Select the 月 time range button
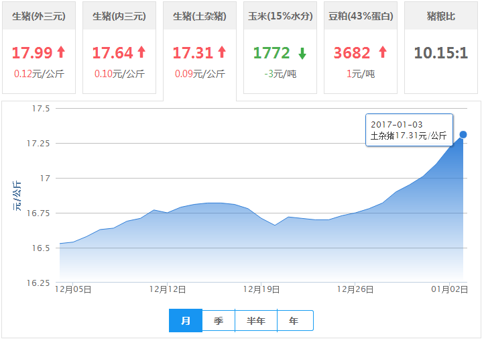This screenshot has height=343, width=484. pyautogui.click(x=186, y=320)
